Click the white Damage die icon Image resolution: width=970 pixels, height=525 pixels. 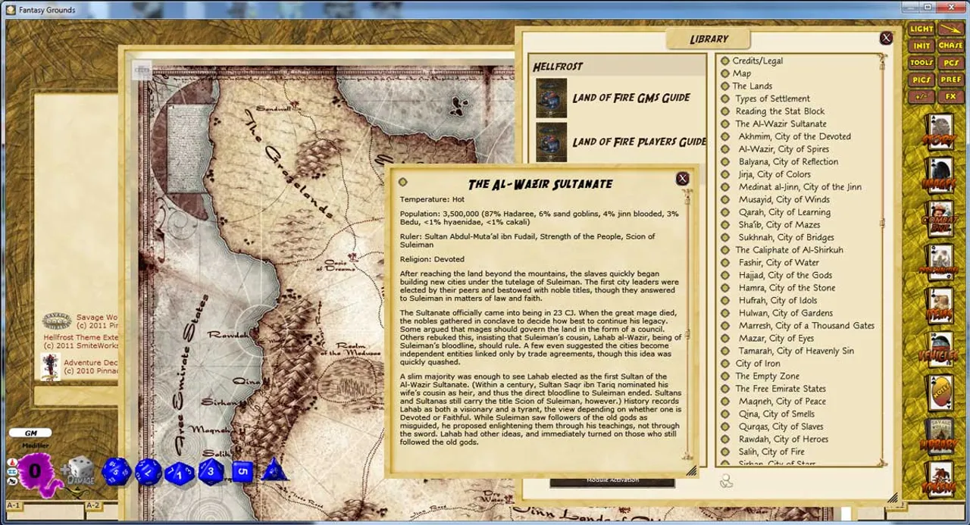80,470
